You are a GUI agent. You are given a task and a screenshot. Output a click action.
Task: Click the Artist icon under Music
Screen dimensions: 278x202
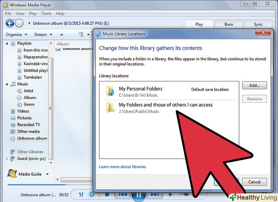(x=19, y=91)
